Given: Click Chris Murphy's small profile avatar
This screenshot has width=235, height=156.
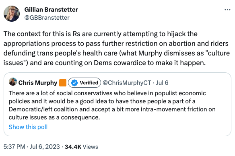Looking at the screenshot, I should pyautogui.click(x=13, y=82).
